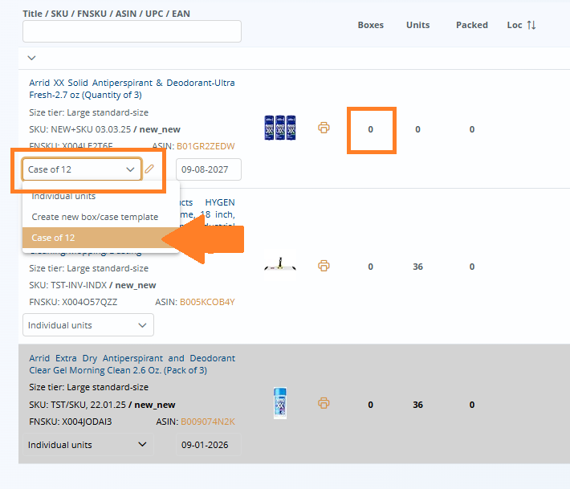Screen dimensions: 570x489
Task: Choose Individual units from the open list
Action: (x=63, y=197)
